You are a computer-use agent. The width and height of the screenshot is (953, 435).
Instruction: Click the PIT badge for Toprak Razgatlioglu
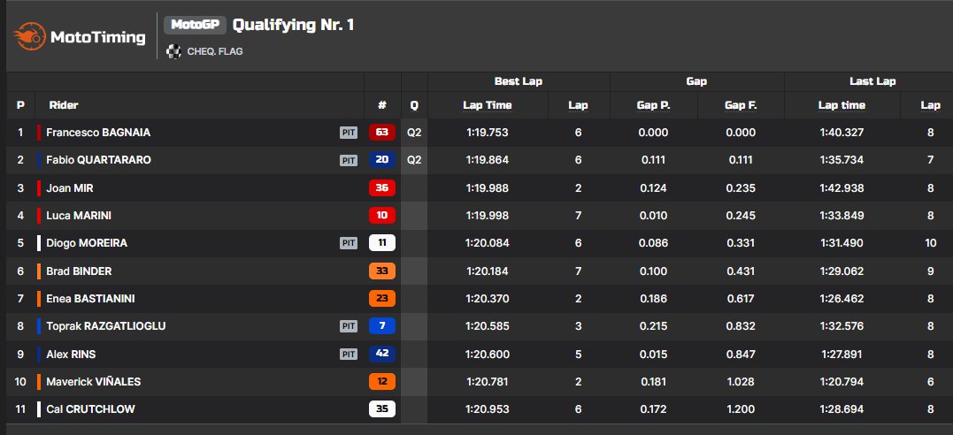point(349,326)
